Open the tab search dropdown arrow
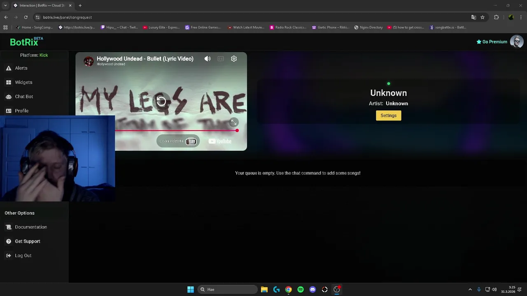527x296 pixels. click(x=5, y=5)
